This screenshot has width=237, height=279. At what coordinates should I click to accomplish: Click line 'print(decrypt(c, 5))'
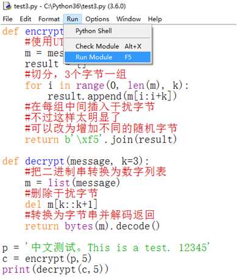click(55, 269)
